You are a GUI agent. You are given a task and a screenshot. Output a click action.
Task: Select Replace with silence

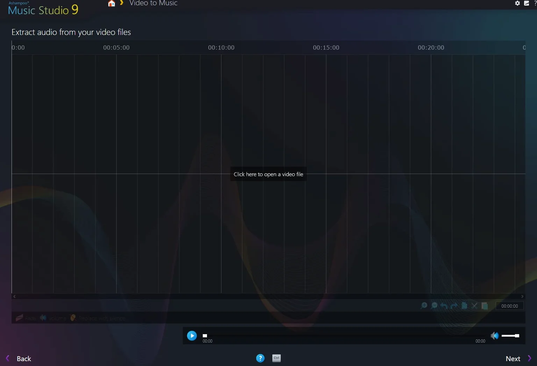tap(98, 318)
